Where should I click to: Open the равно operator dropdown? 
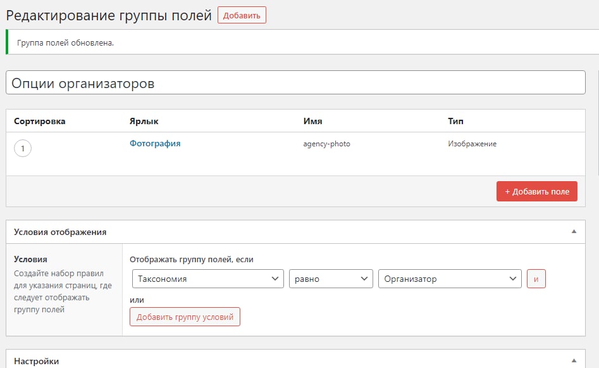tap(331, 279)
